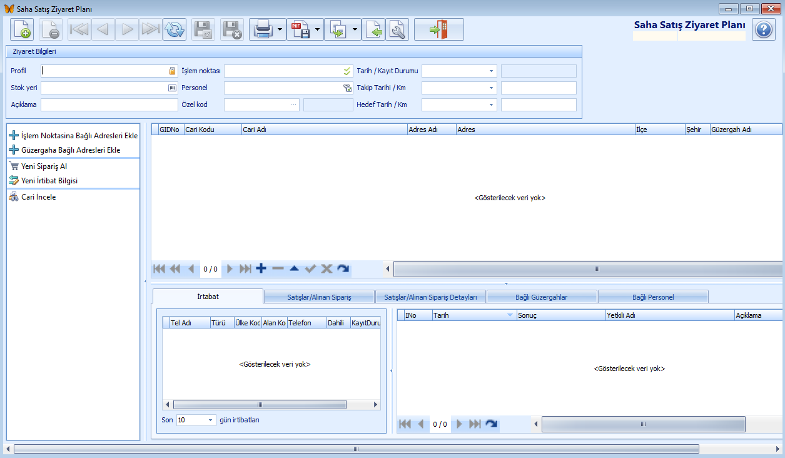
Task: Click the exit door icon
Action: click(x=439, y=29)
